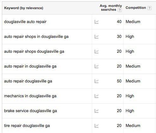Sort by the Competition column header
This screenshot has width=156, height=133.
(136, 8)
